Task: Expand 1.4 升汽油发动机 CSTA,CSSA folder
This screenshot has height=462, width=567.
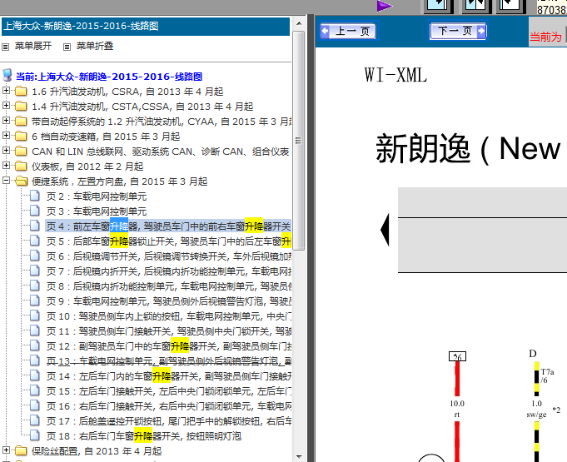Action: click(x=6, y=105)
